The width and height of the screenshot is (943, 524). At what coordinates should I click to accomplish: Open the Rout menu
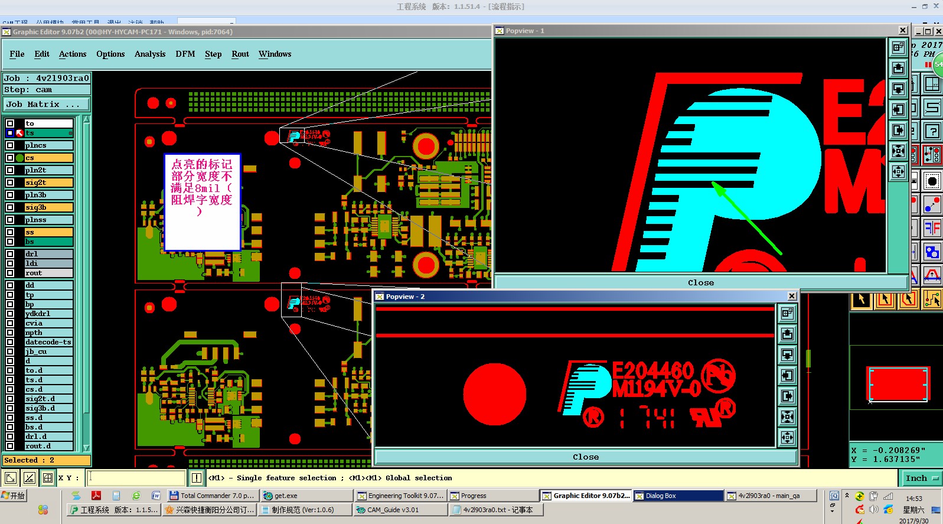coord(240,54)
